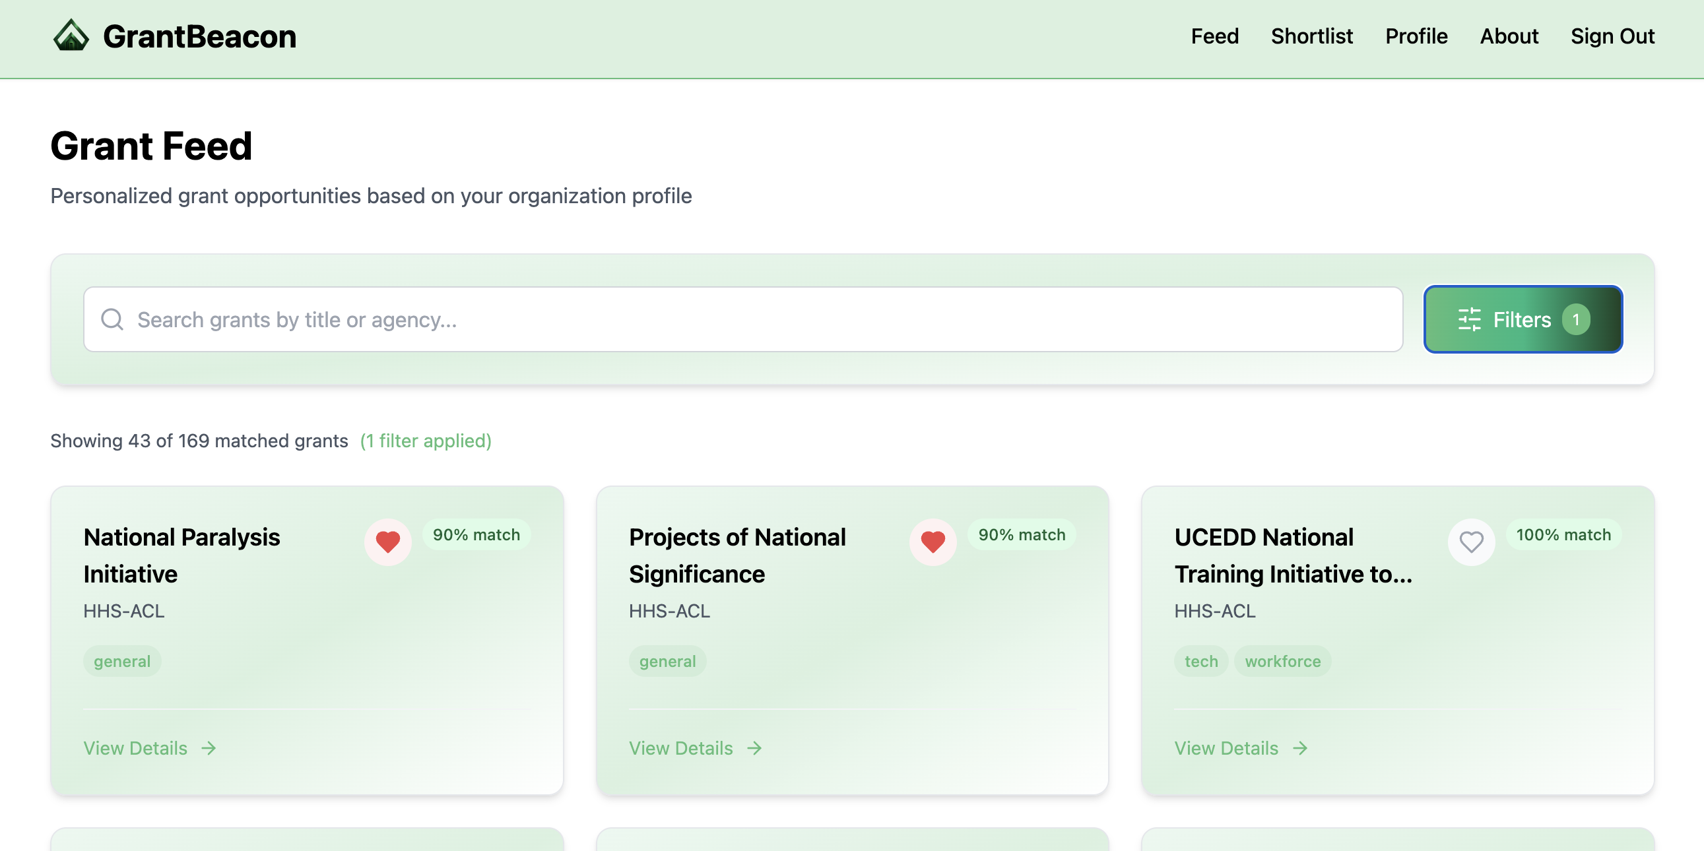Screen dimensions: 1704x851
Task: Unfavorite National Paralysis Initiative heart
Action: [x=387, y=542]
